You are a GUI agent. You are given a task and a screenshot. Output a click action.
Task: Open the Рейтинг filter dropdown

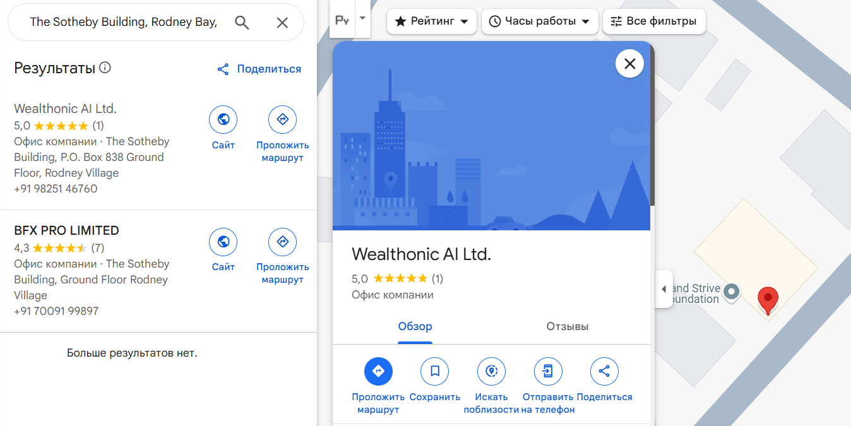click(x=432, y=21)
